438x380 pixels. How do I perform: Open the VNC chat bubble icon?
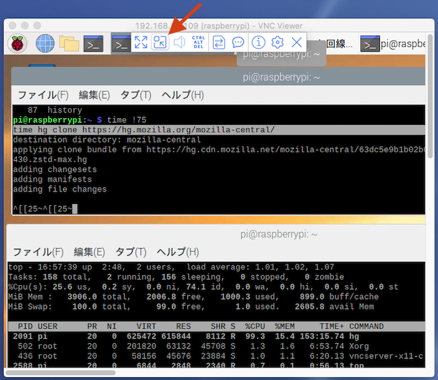(238, 43)
